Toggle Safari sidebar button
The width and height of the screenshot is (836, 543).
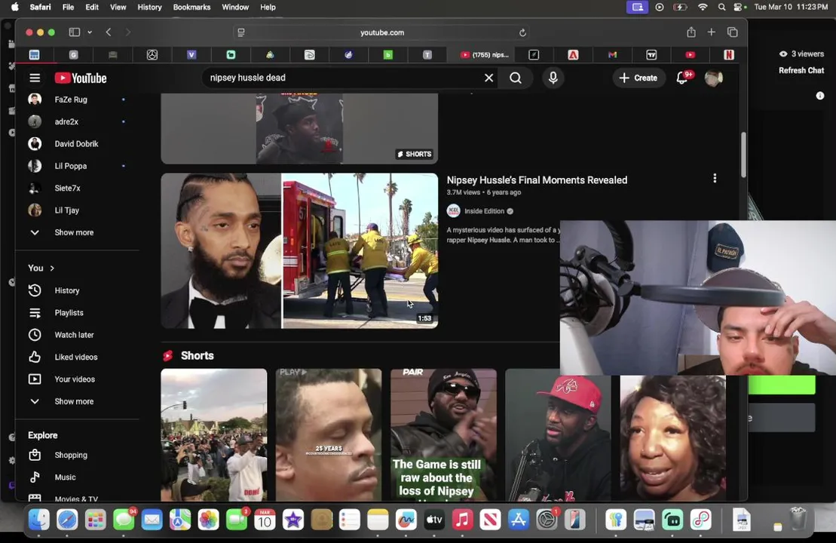74,32
